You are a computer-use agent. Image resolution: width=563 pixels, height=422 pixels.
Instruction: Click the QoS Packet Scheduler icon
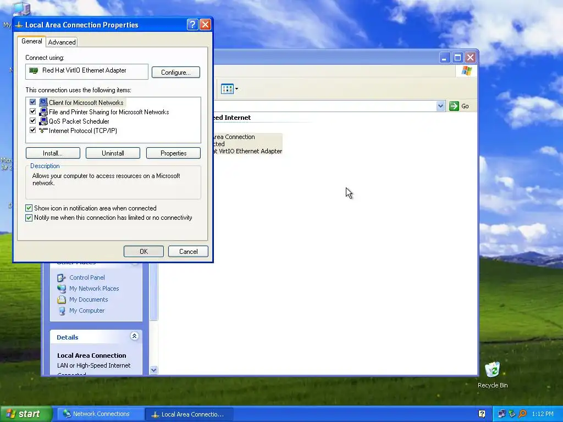point(43,121)
